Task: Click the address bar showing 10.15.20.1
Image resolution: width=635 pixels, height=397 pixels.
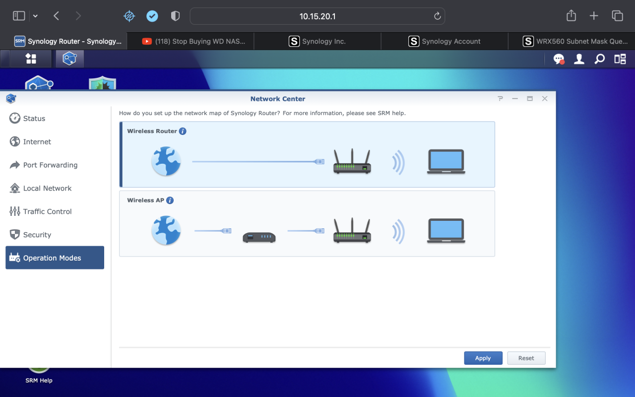Action: coord(317,15)
